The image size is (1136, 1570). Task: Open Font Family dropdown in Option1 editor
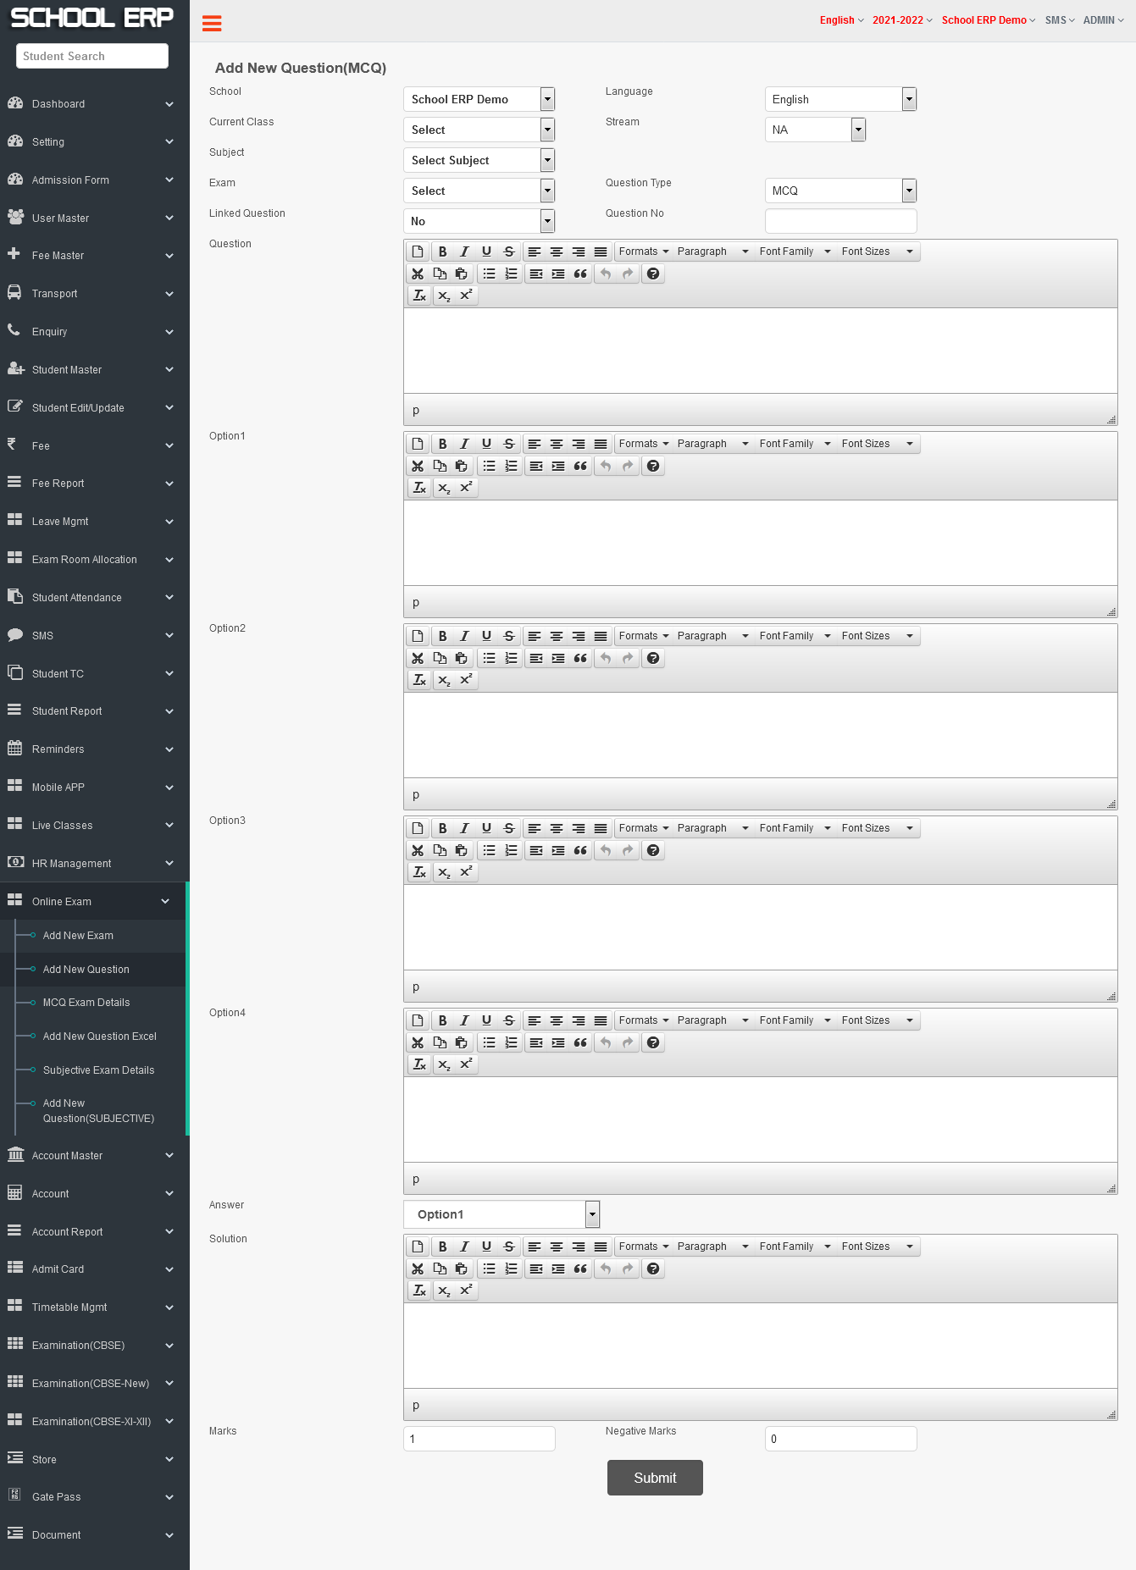(795, 444)
